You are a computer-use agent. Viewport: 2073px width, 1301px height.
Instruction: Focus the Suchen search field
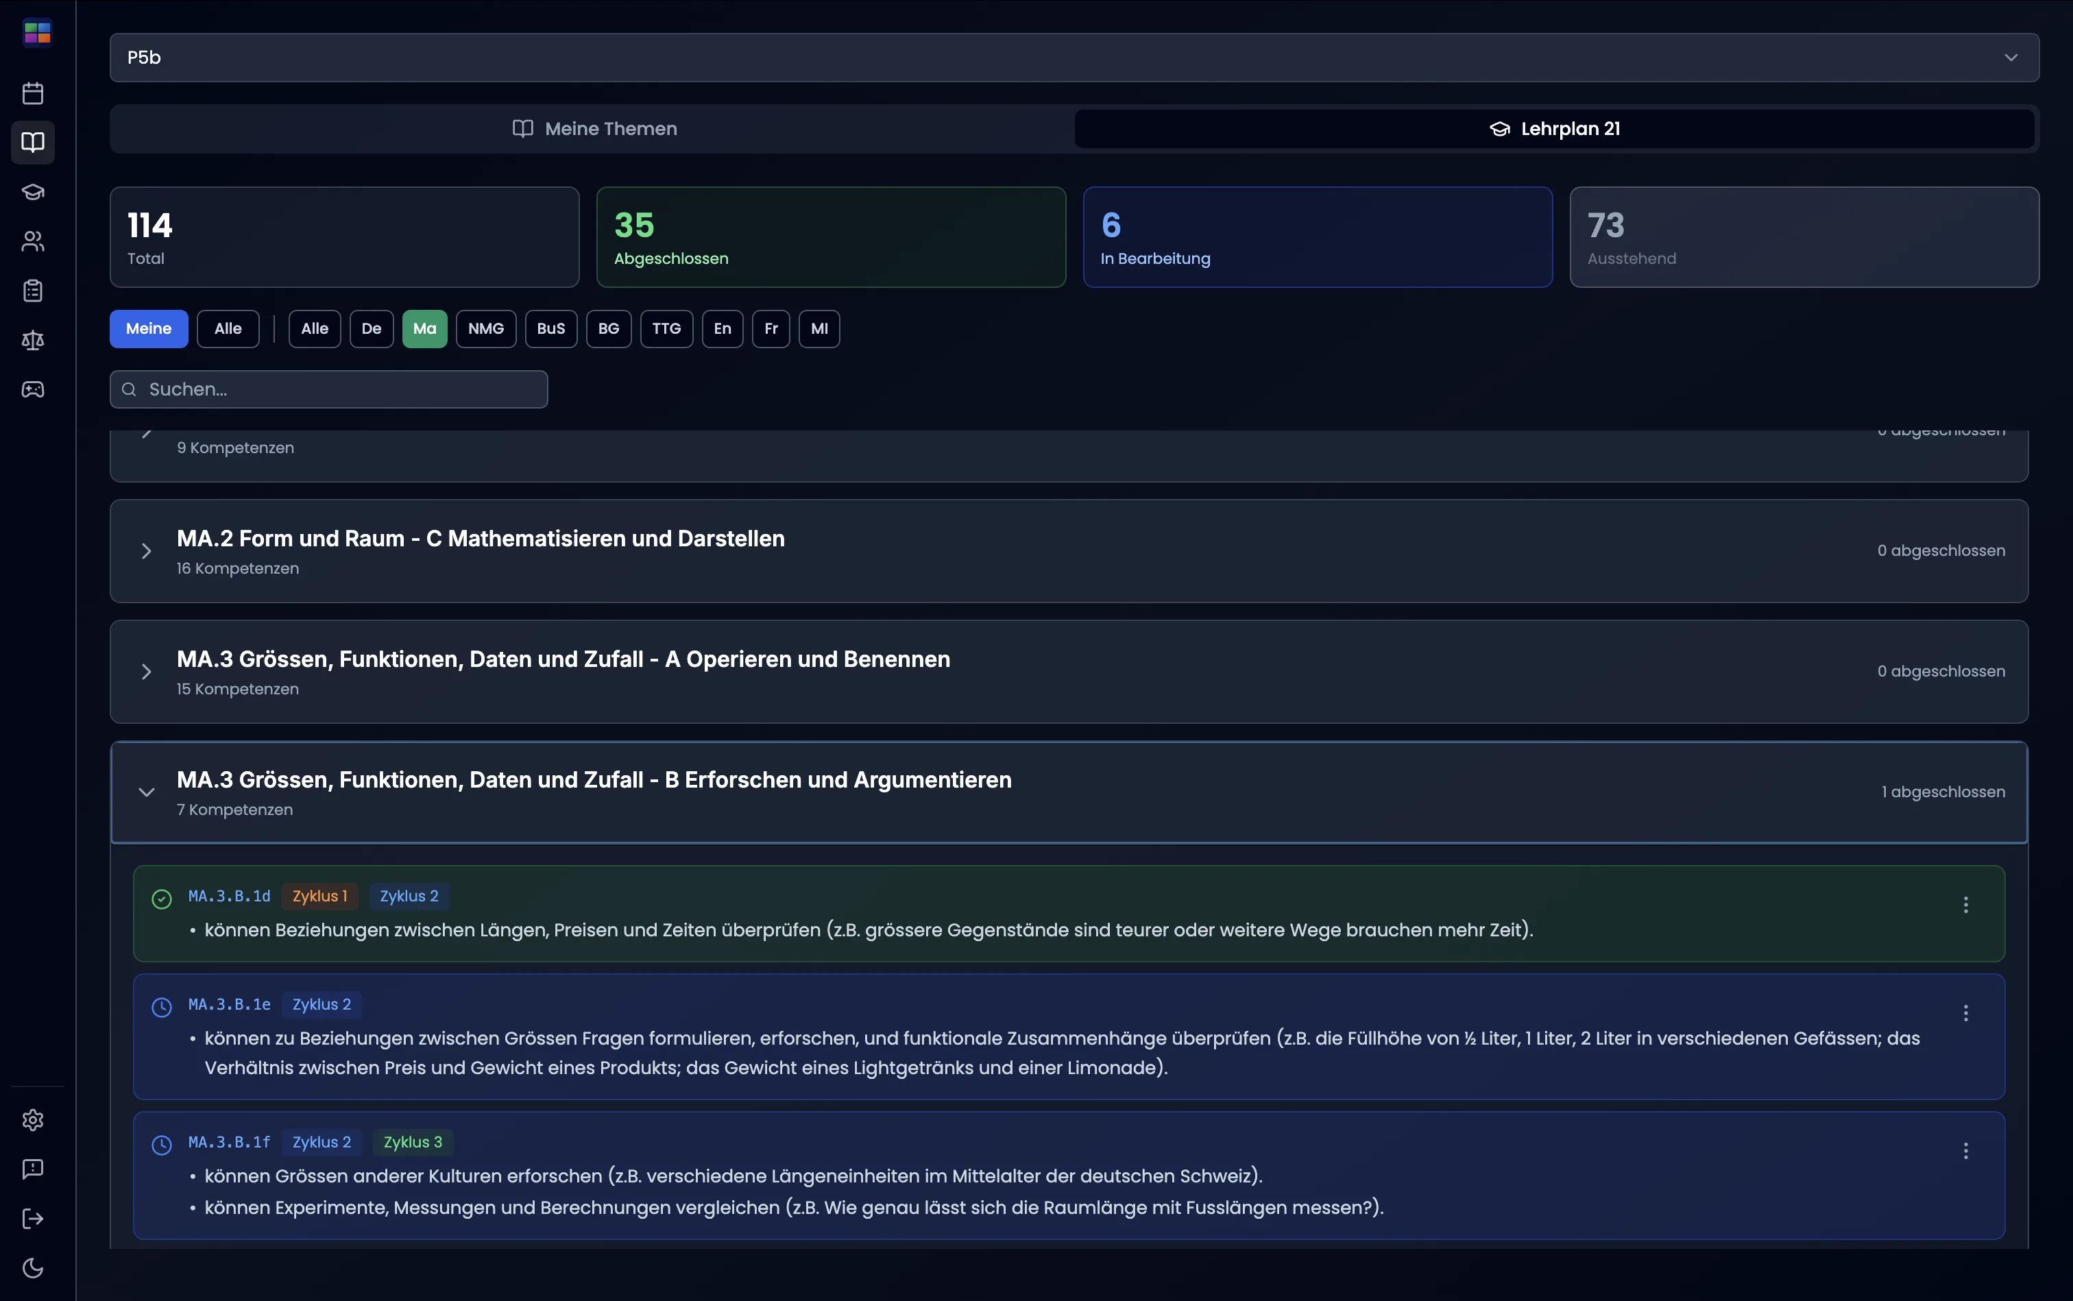[329, 390]
